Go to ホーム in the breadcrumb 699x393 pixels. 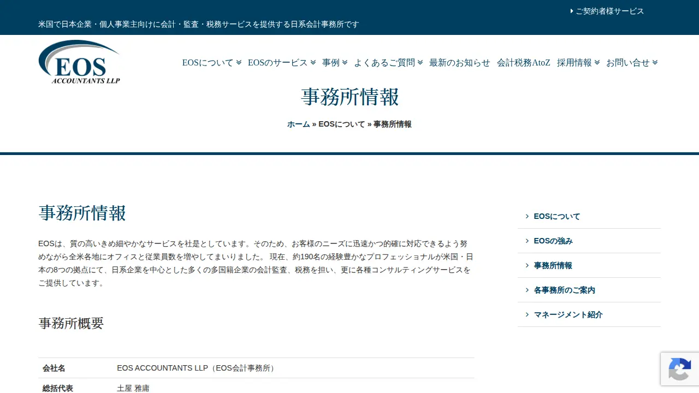tap(299, 124)
